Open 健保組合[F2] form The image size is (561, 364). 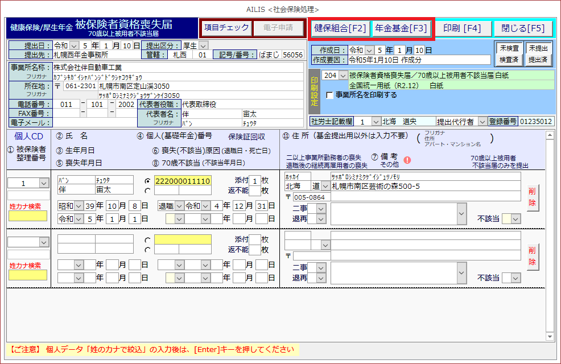340,28
